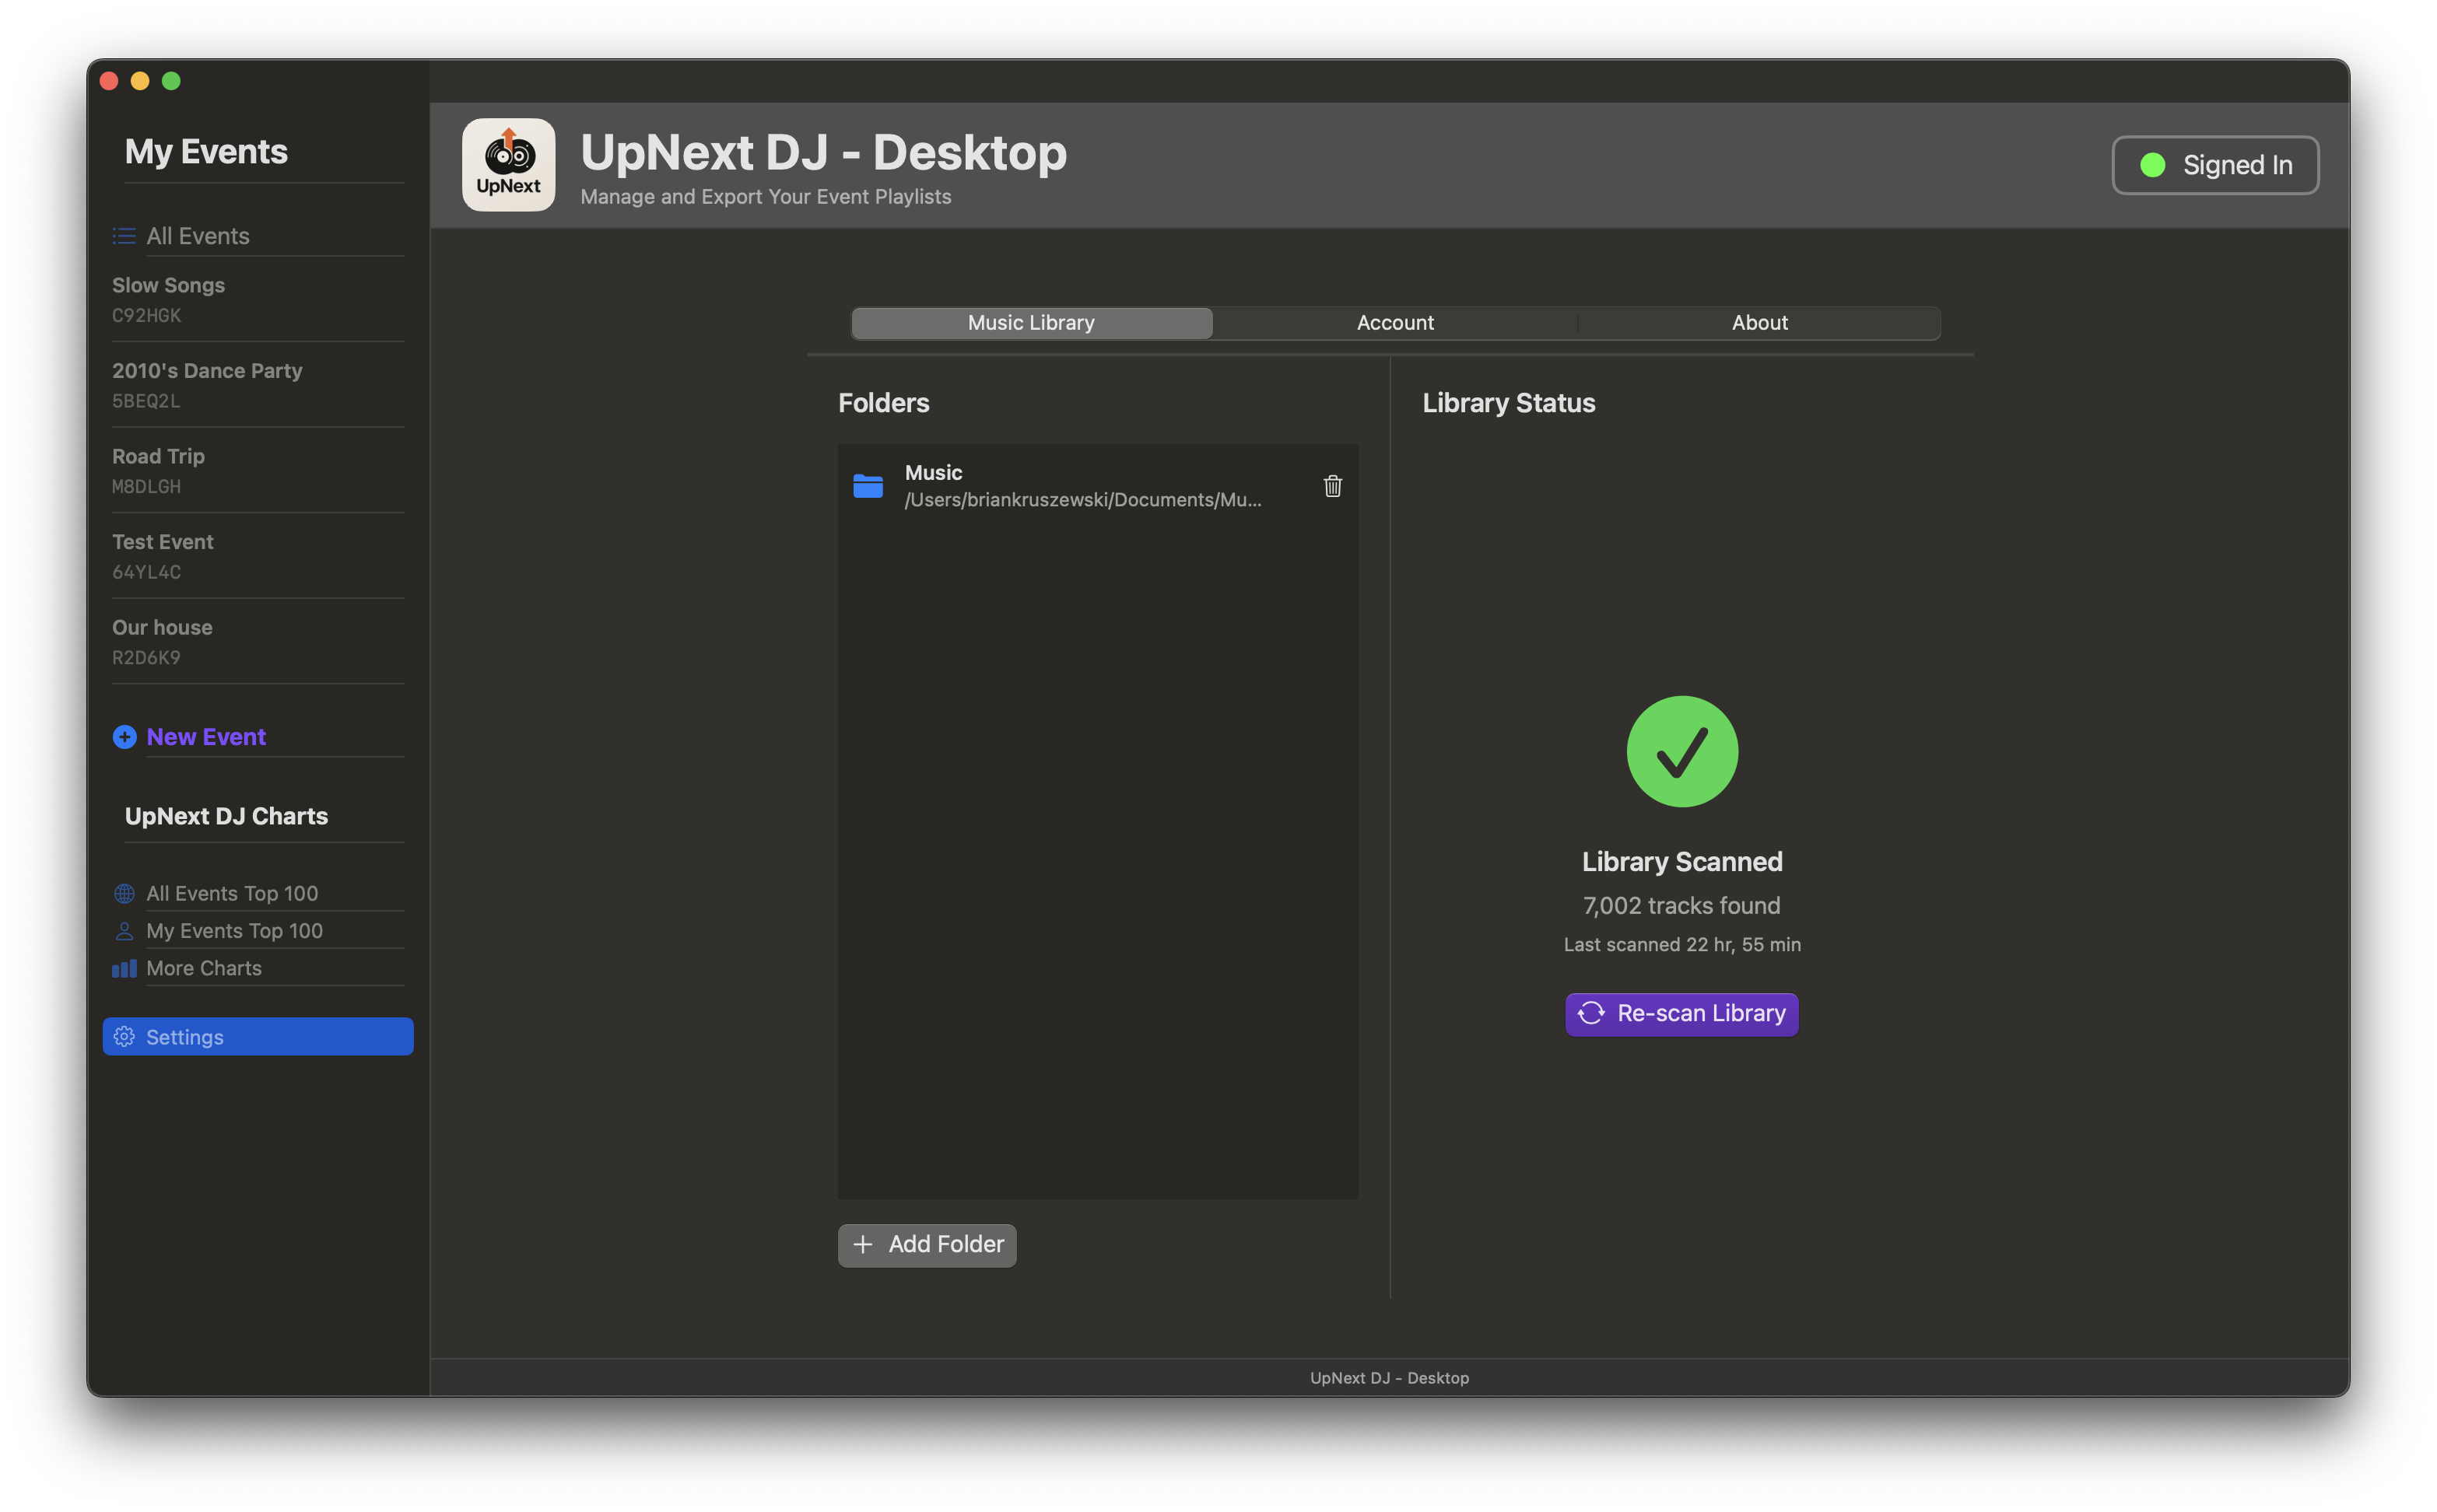
Task: Open All Events Top 100 via globe icon
Action: (x=124, y=892)
